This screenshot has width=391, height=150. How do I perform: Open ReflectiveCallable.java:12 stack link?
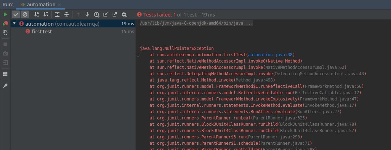(x=327, y=93)
